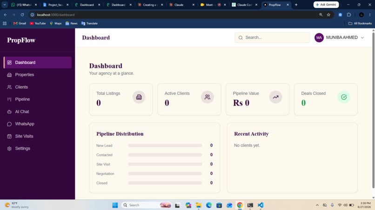This screenshot has height=210, width=375.
Task: Click "No clients yet." text
Action: [247, 145]
